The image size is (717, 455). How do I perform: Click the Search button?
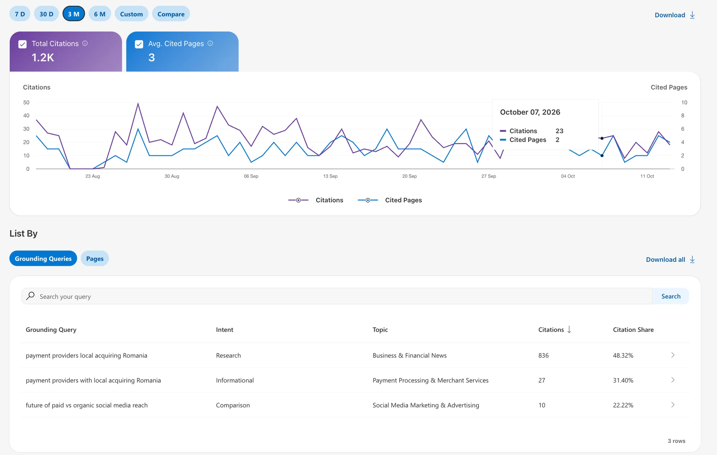point(671,296)
